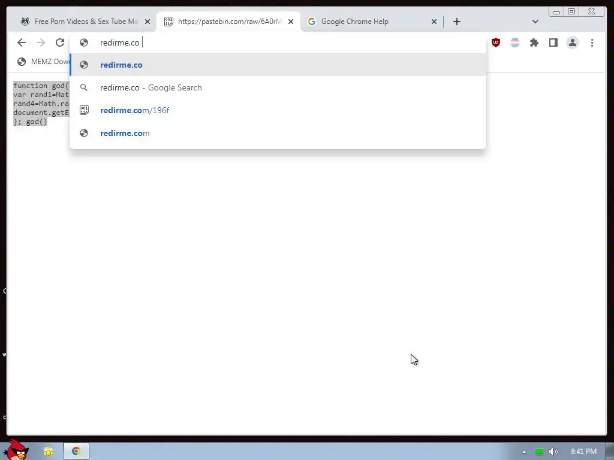Show hidden system tray icons

(524, 452)
